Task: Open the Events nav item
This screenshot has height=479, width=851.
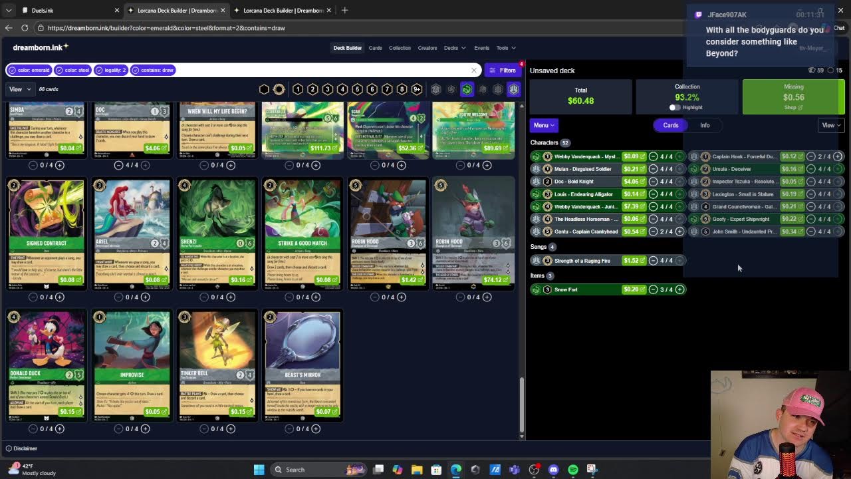Action: tap(481, 48)
